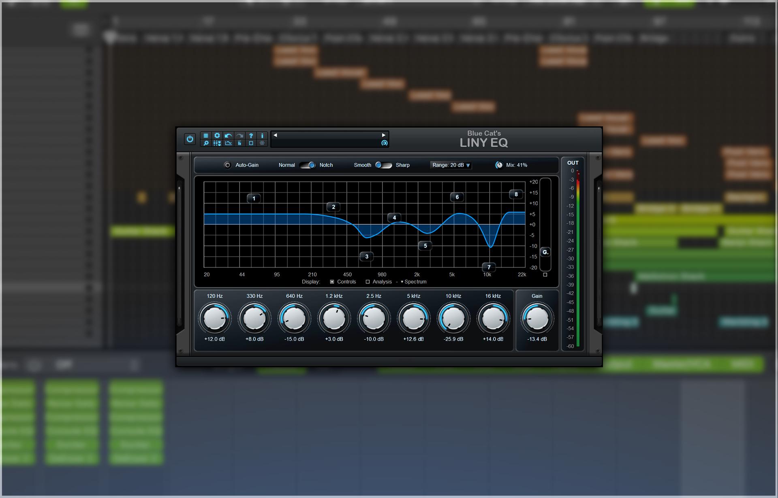
Task: Expand the Spectrum display dropdown
Action: (x=413, y=282)
